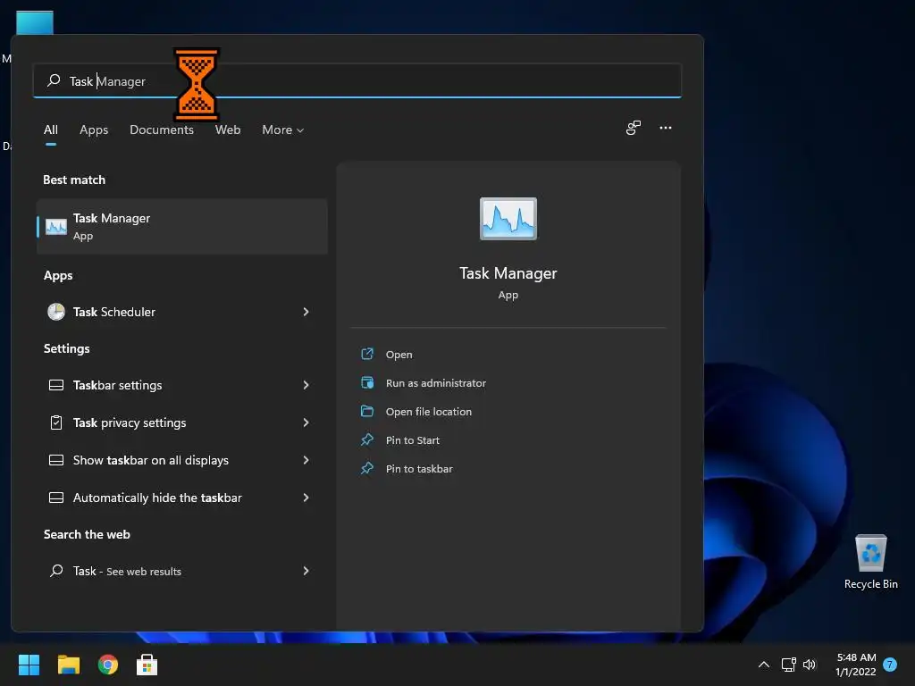Click the web search magnifier icon
Screen dimensions: 915x686
tap(56, 571)
